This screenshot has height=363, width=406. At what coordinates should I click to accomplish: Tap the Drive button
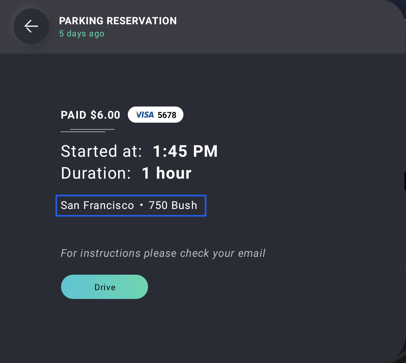[105, 287]
